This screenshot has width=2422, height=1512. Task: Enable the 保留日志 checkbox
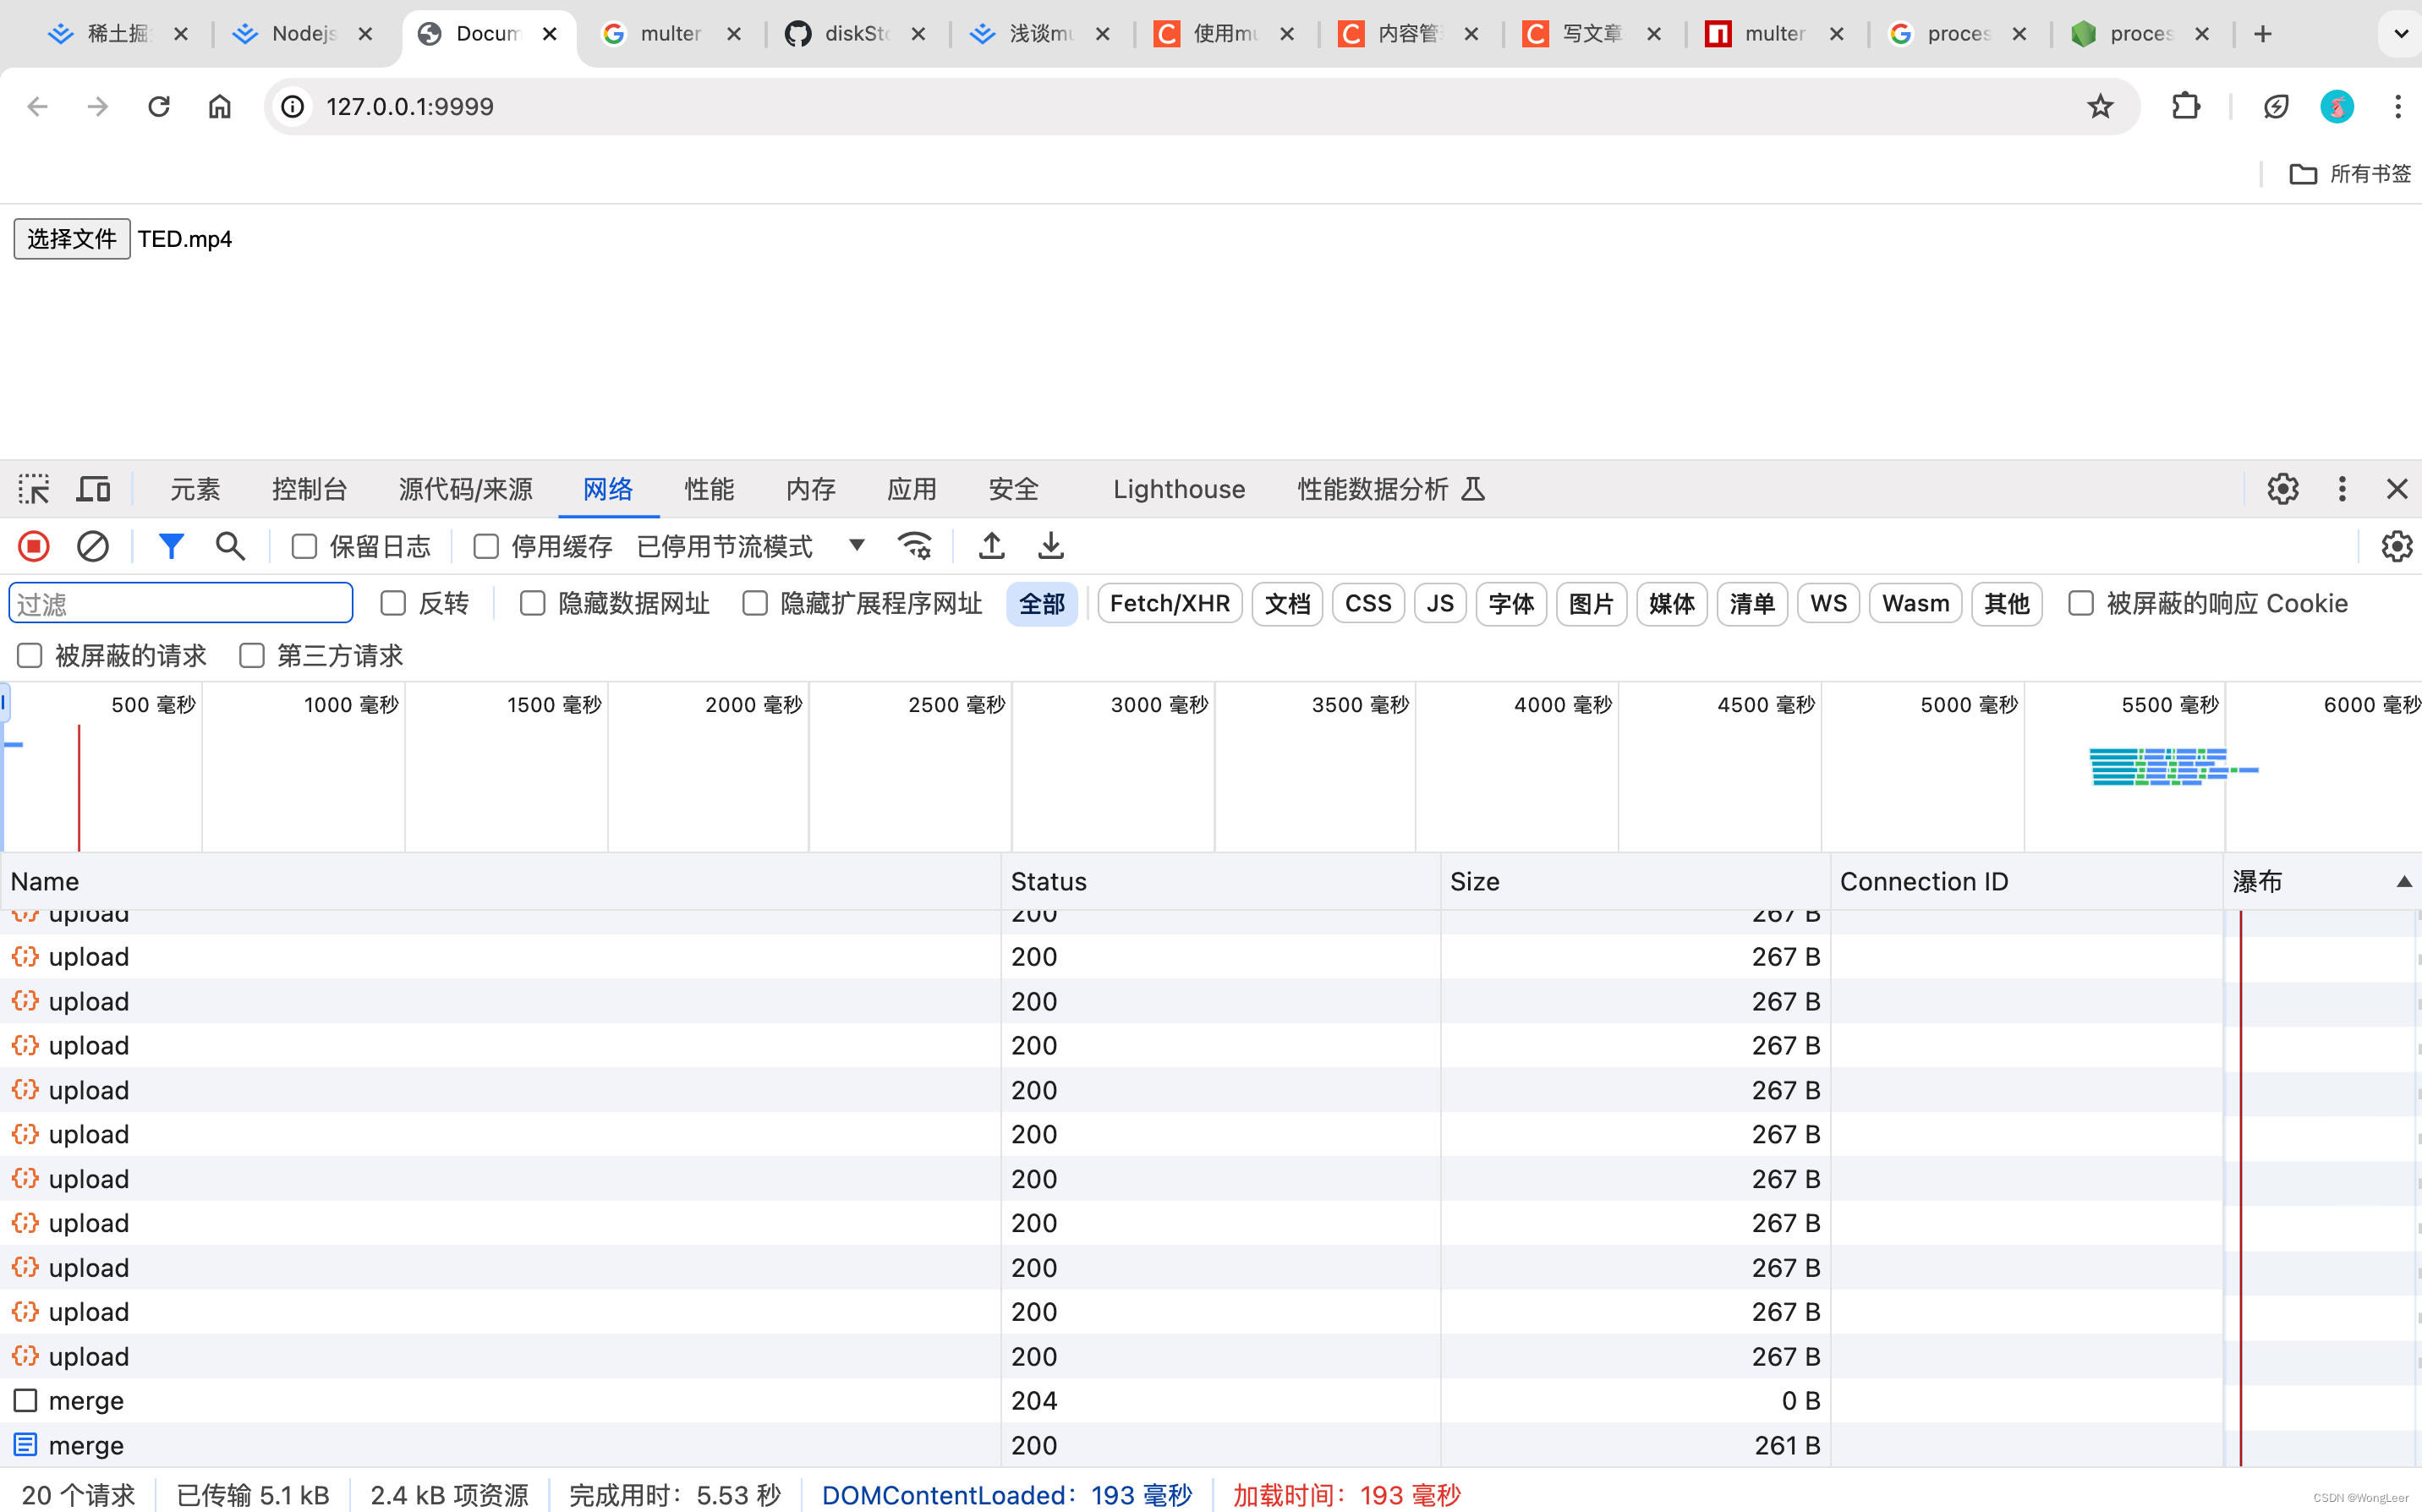click(x=304, y=546)
